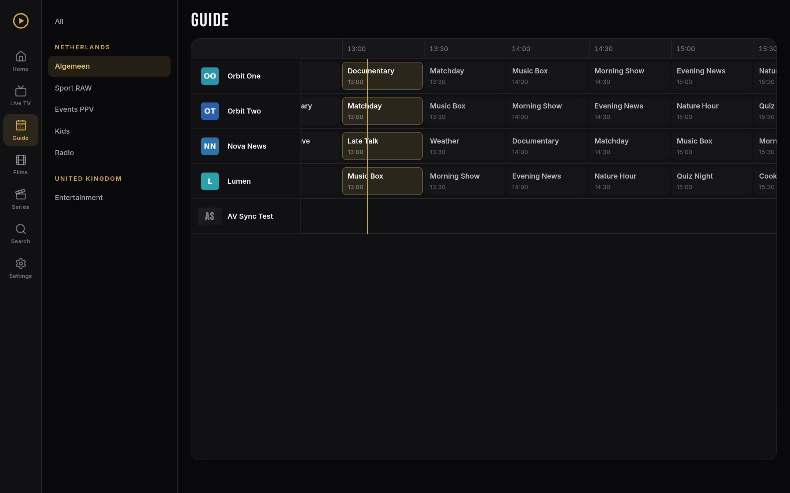Open Evening News 14:30 on Orbit Two
790x493 pixels.
629,111
